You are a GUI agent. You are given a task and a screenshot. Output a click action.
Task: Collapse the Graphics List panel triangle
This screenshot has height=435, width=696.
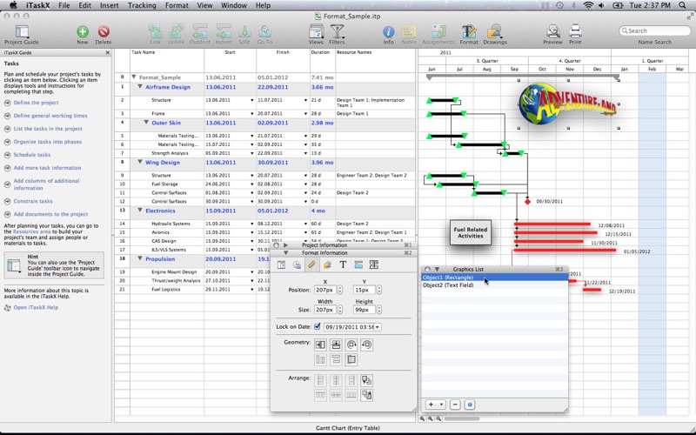point(437,269)
